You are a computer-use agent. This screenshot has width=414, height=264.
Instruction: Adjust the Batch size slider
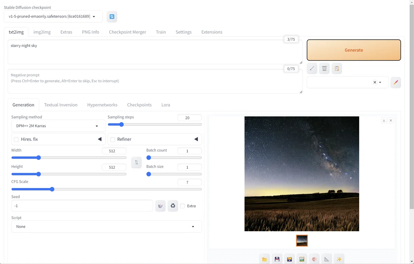(x=174, y=174)
